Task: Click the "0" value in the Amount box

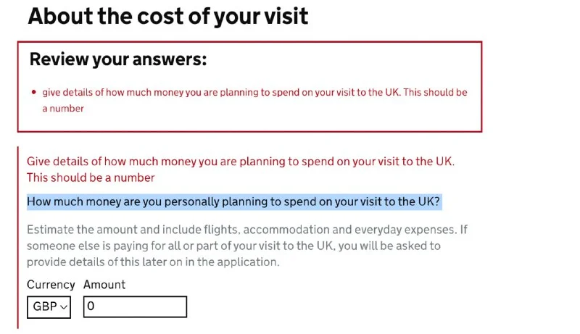Action: point(91,306)
